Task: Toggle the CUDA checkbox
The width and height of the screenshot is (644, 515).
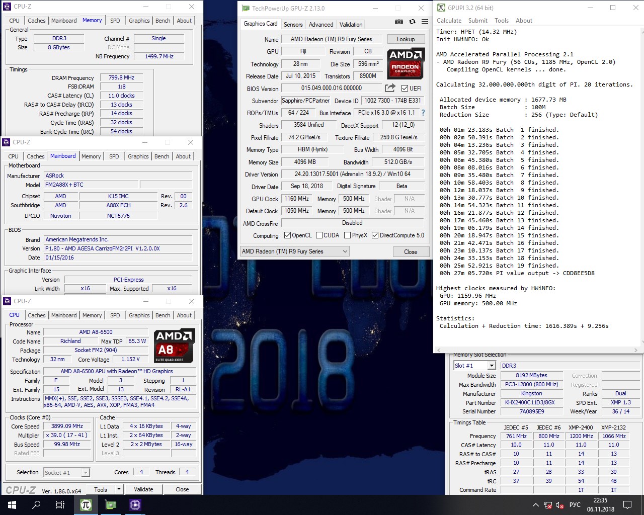Action: [319, 235]
